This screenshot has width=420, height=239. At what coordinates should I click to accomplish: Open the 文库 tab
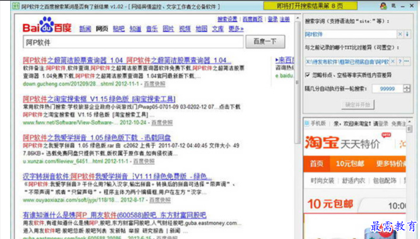[x=218, y=29]
